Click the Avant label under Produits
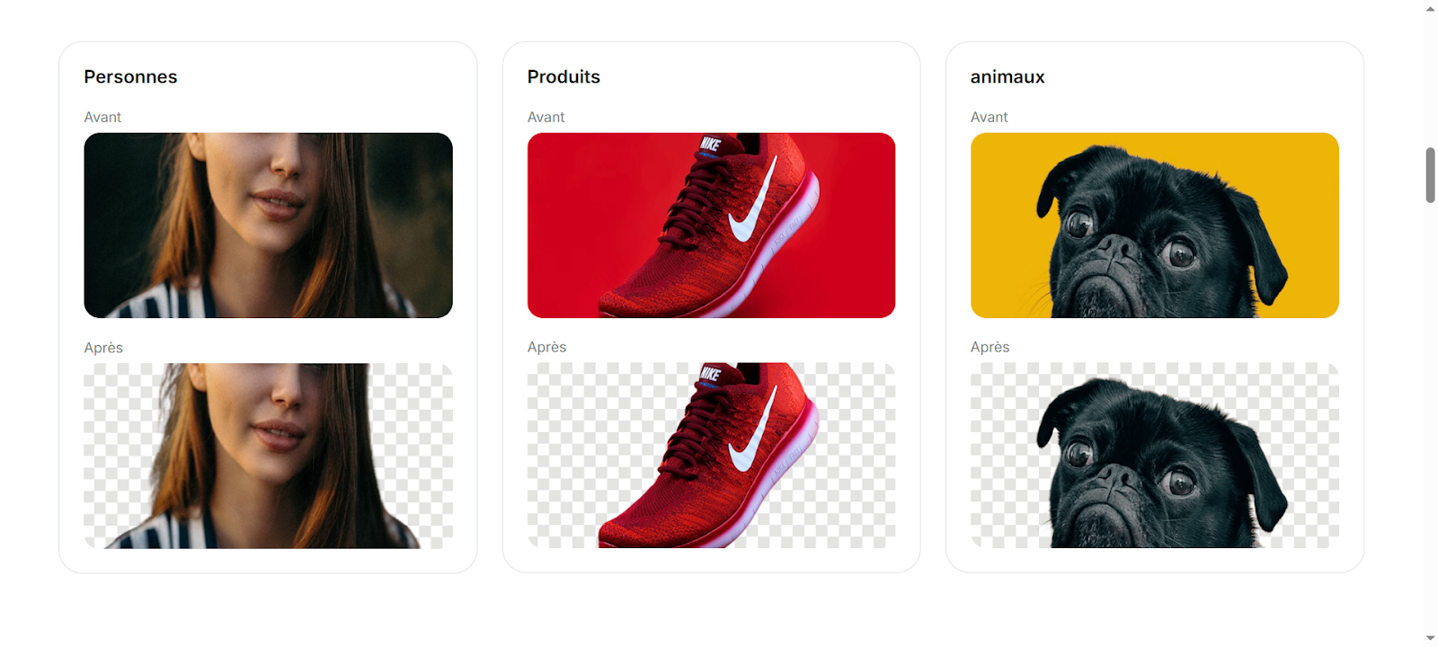The width and height of the screenshot is (1438, 647). [546, 118]
